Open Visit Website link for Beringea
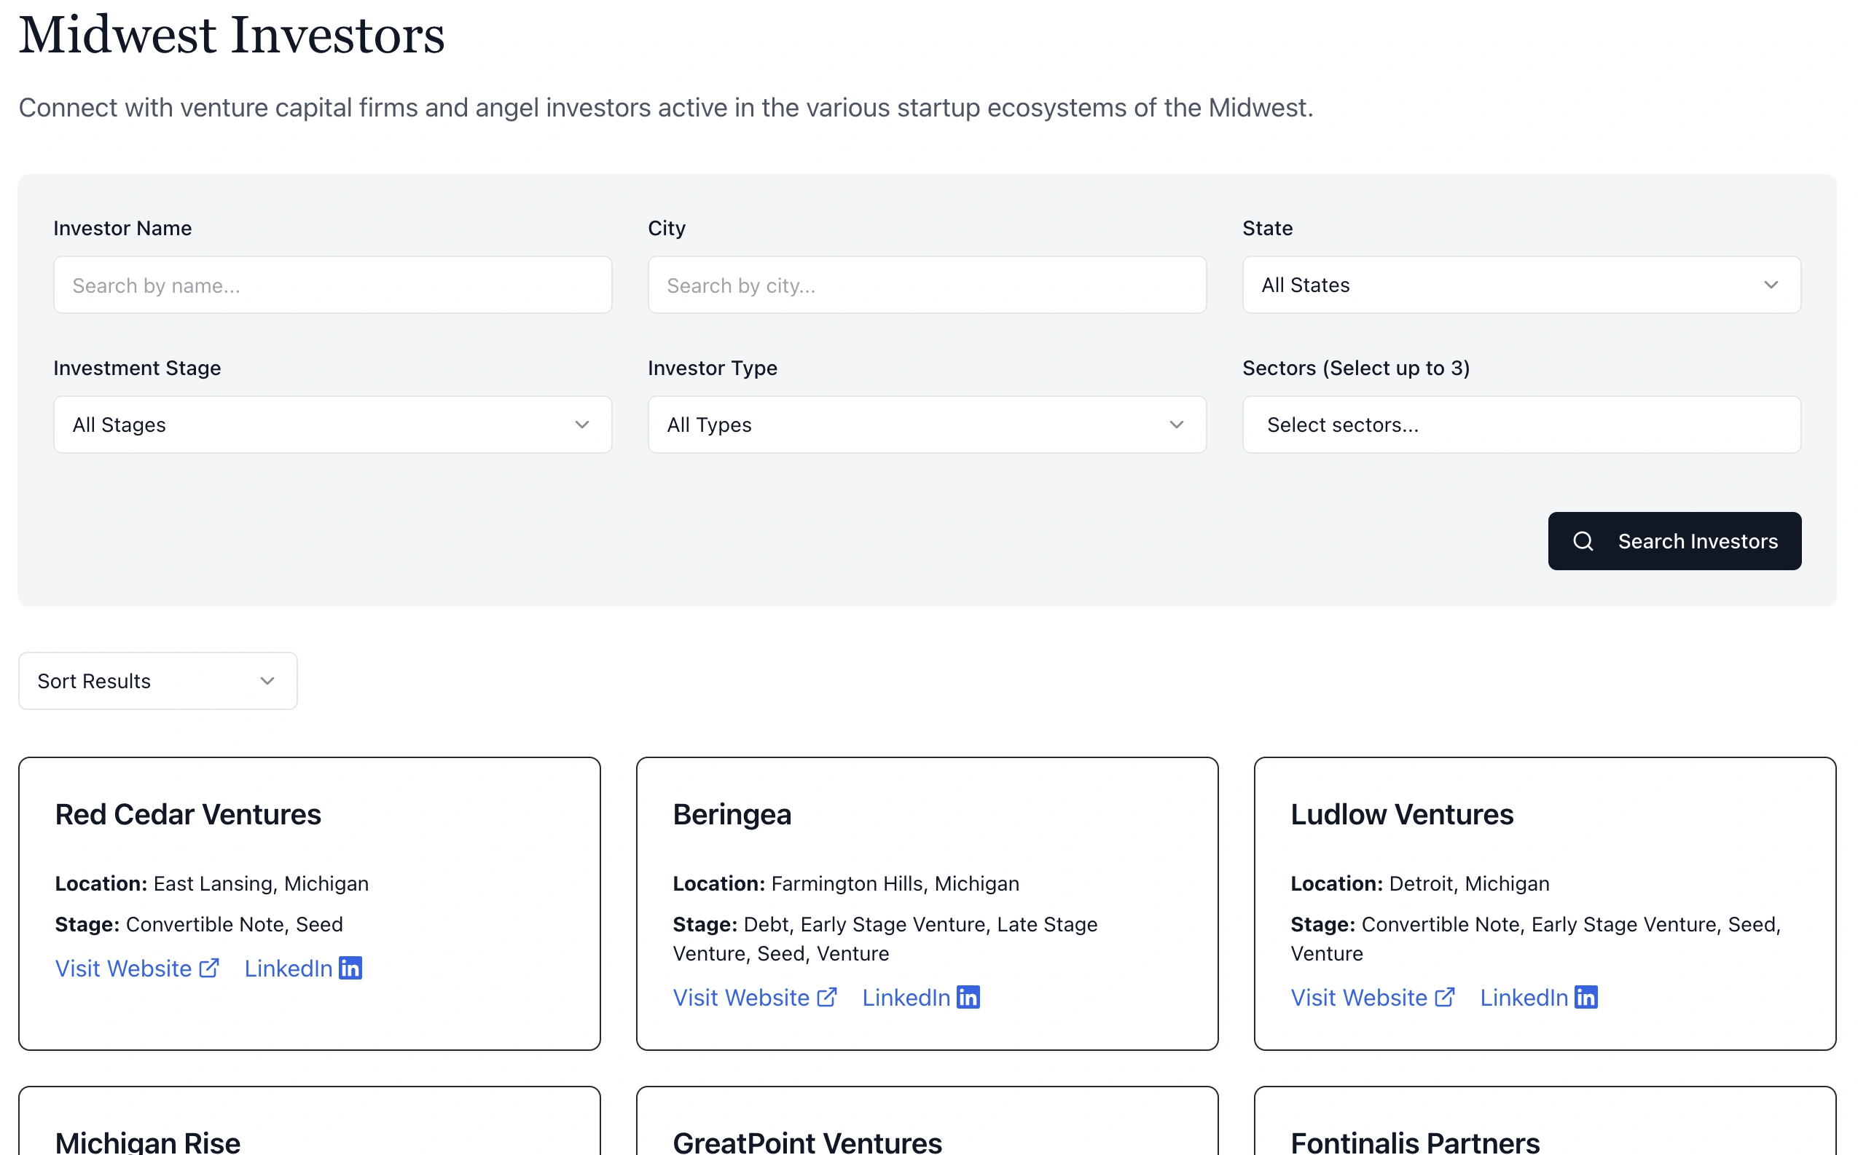 [755, 998]
